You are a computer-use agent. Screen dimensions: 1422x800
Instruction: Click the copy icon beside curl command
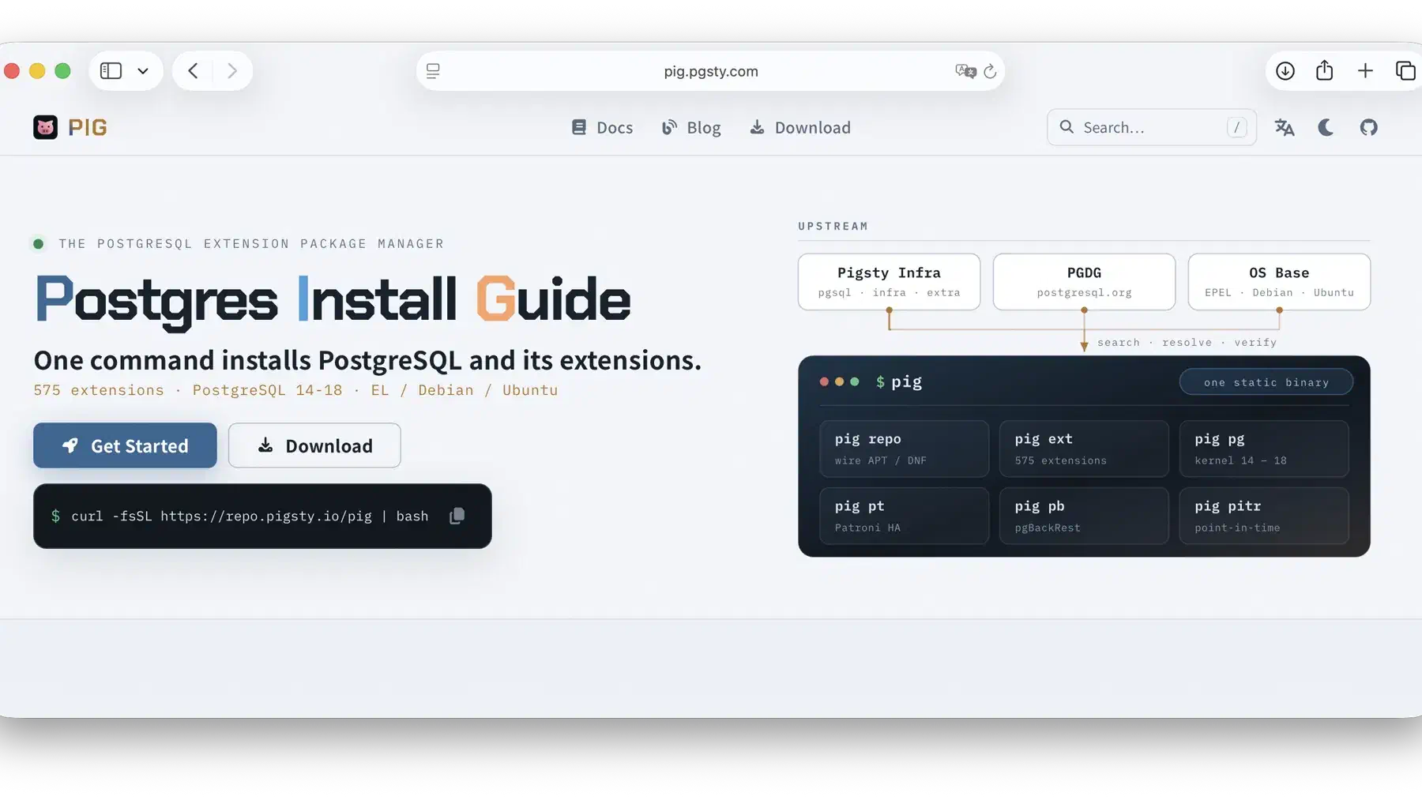tap(457, 516)
